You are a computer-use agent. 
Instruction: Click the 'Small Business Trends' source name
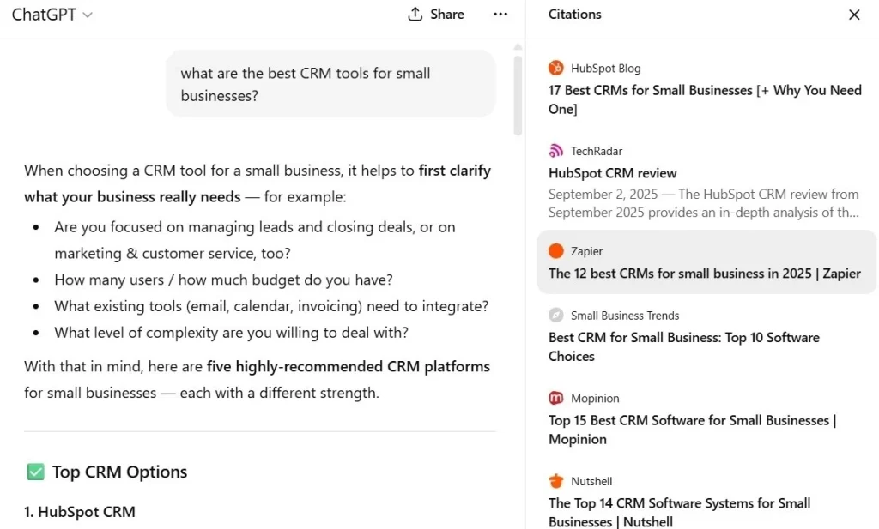point(625,316)
